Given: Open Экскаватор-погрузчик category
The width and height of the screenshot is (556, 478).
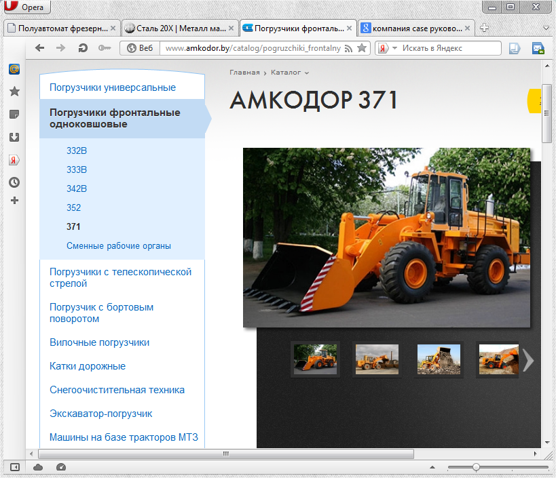Looking at the screenshot, I should [x=100, y=414].
